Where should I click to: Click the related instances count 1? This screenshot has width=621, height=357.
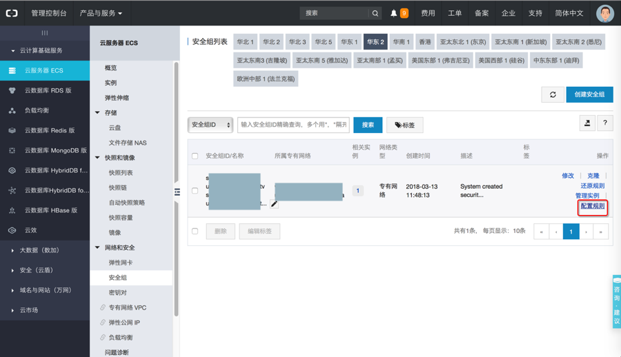coord(357,191)
